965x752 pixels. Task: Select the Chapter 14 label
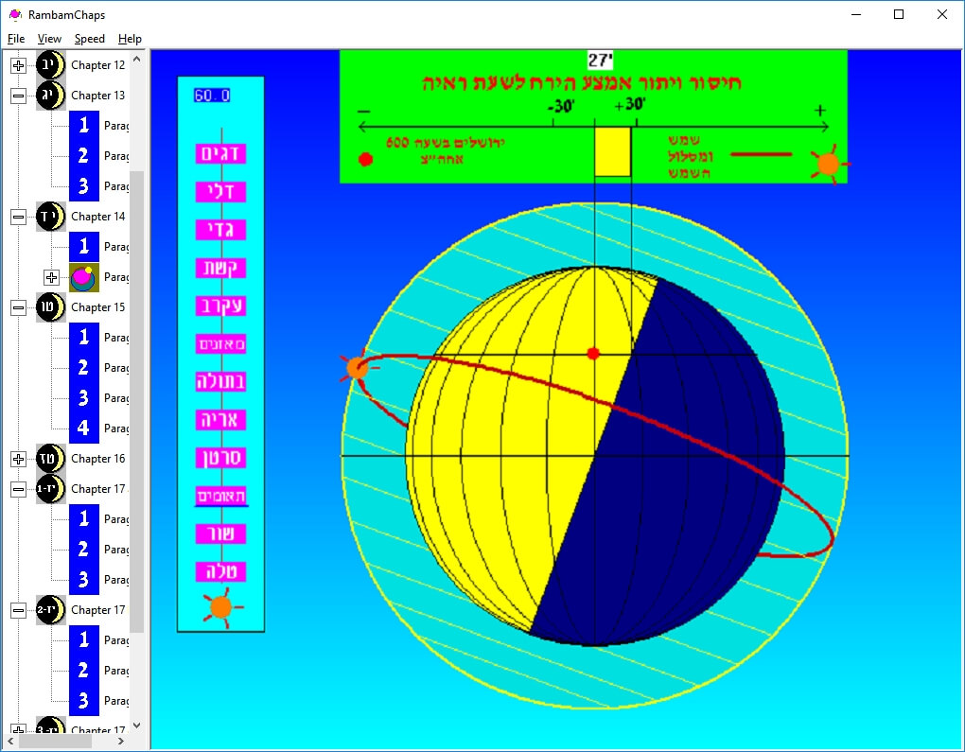(97, 217)
